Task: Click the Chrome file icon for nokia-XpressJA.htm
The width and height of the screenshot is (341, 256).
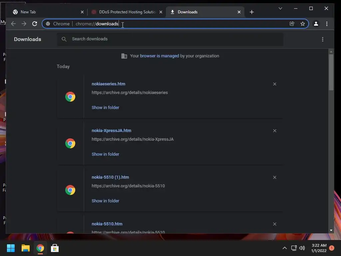Action: [x=70, y=143]
